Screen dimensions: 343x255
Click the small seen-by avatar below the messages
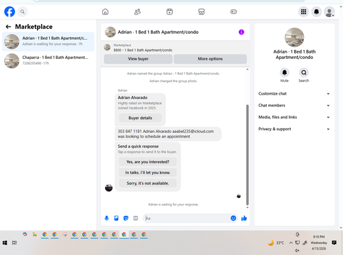pos(239,196)
